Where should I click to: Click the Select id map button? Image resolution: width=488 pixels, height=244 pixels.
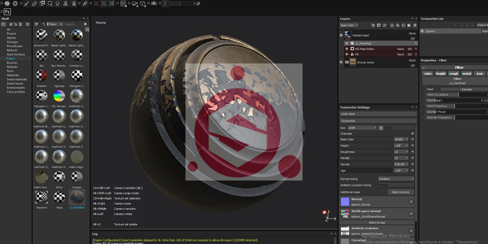coord(377,223)
